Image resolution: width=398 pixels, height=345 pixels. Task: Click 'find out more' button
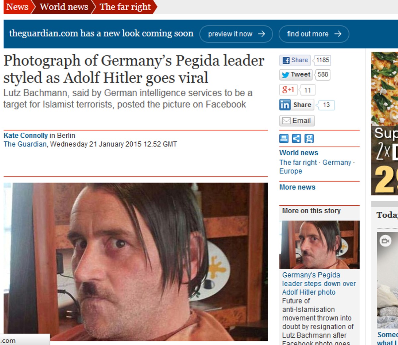click(x=314, y=34)
